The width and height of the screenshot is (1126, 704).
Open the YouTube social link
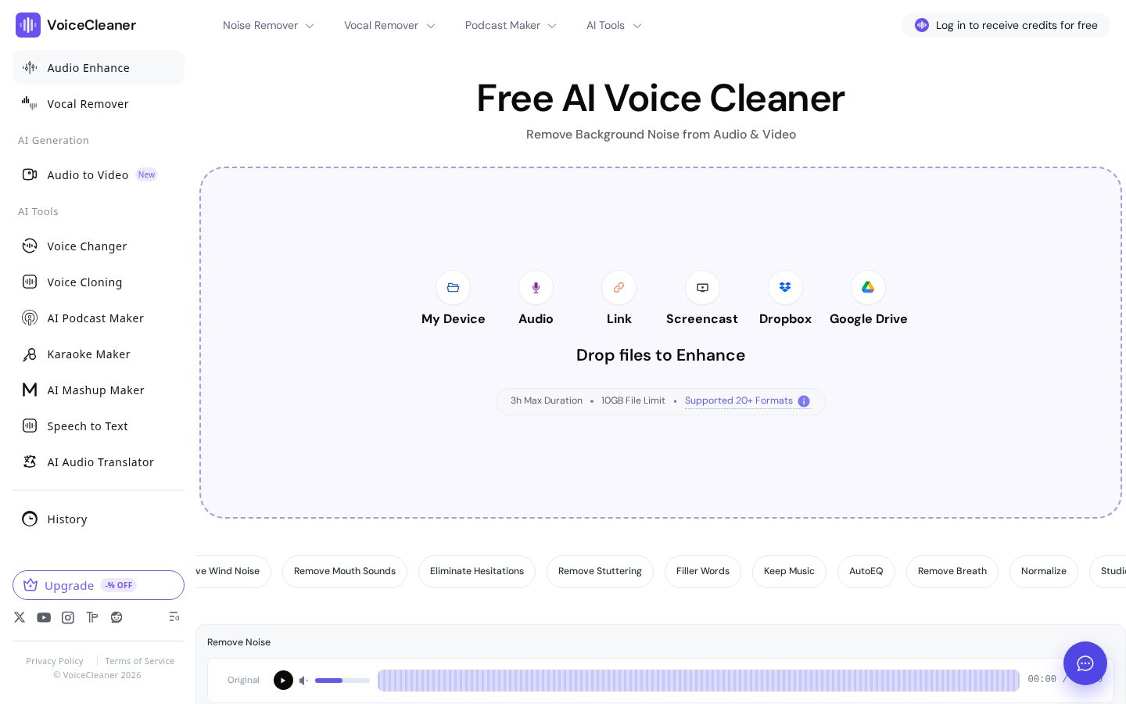click(x=44, y=617)
